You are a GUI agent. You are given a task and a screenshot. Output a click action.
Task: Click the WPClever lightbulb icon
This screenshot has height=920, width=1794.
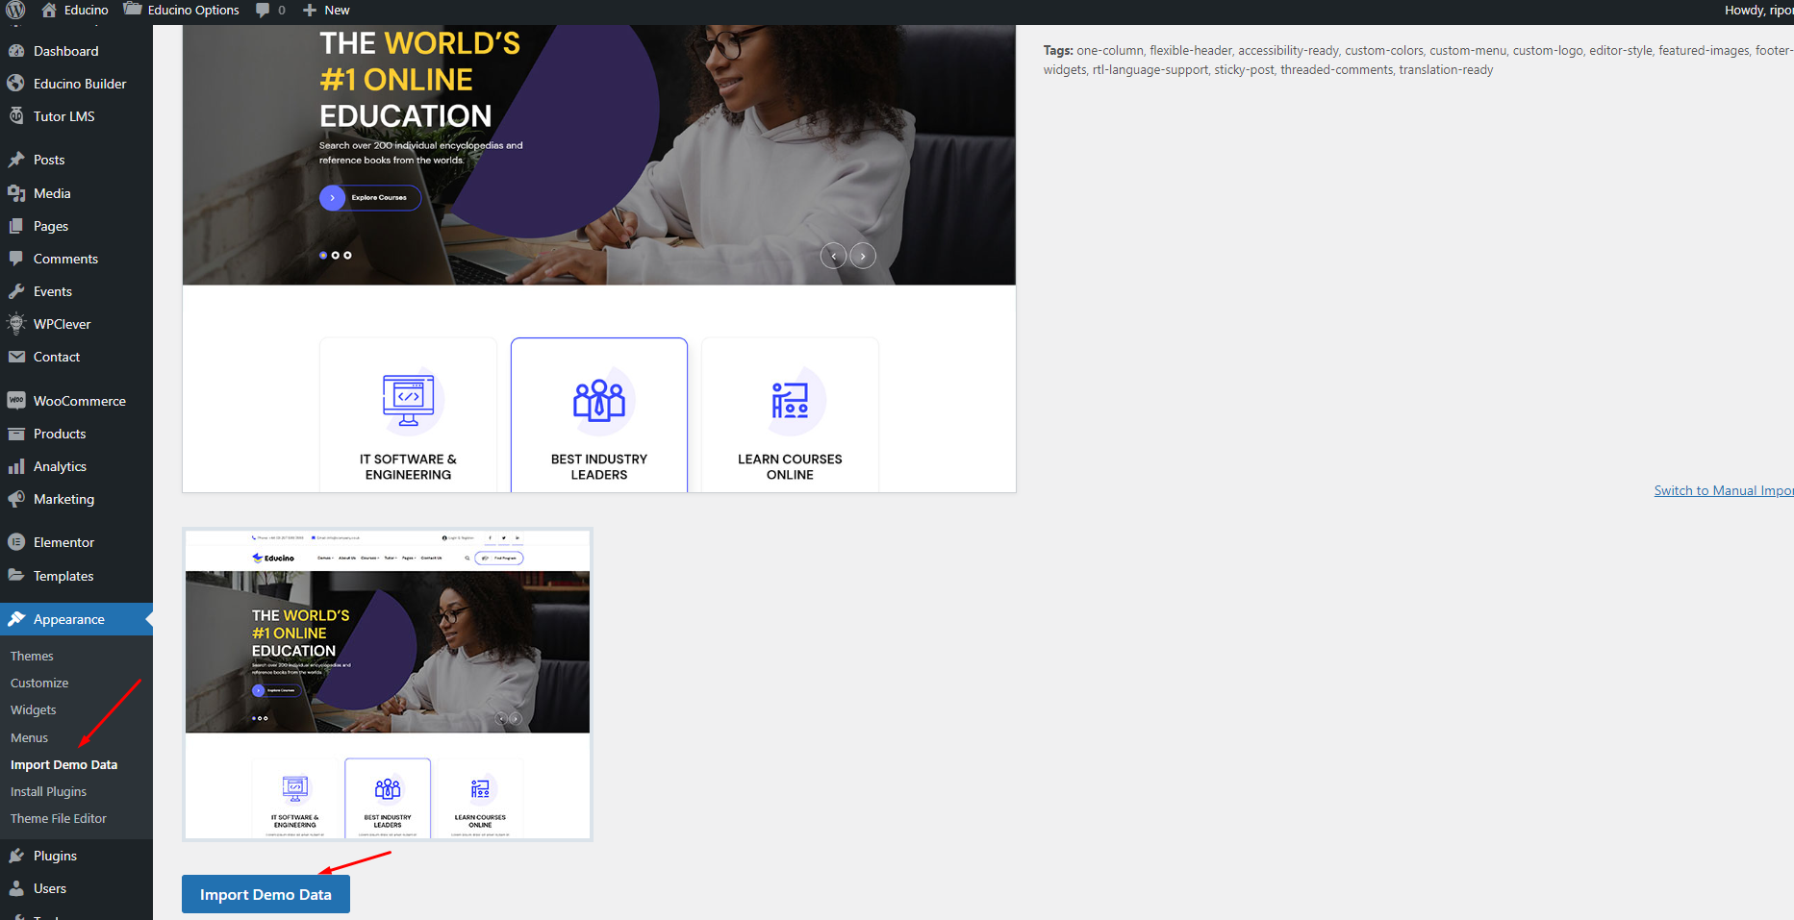click(x=16, y=324)
